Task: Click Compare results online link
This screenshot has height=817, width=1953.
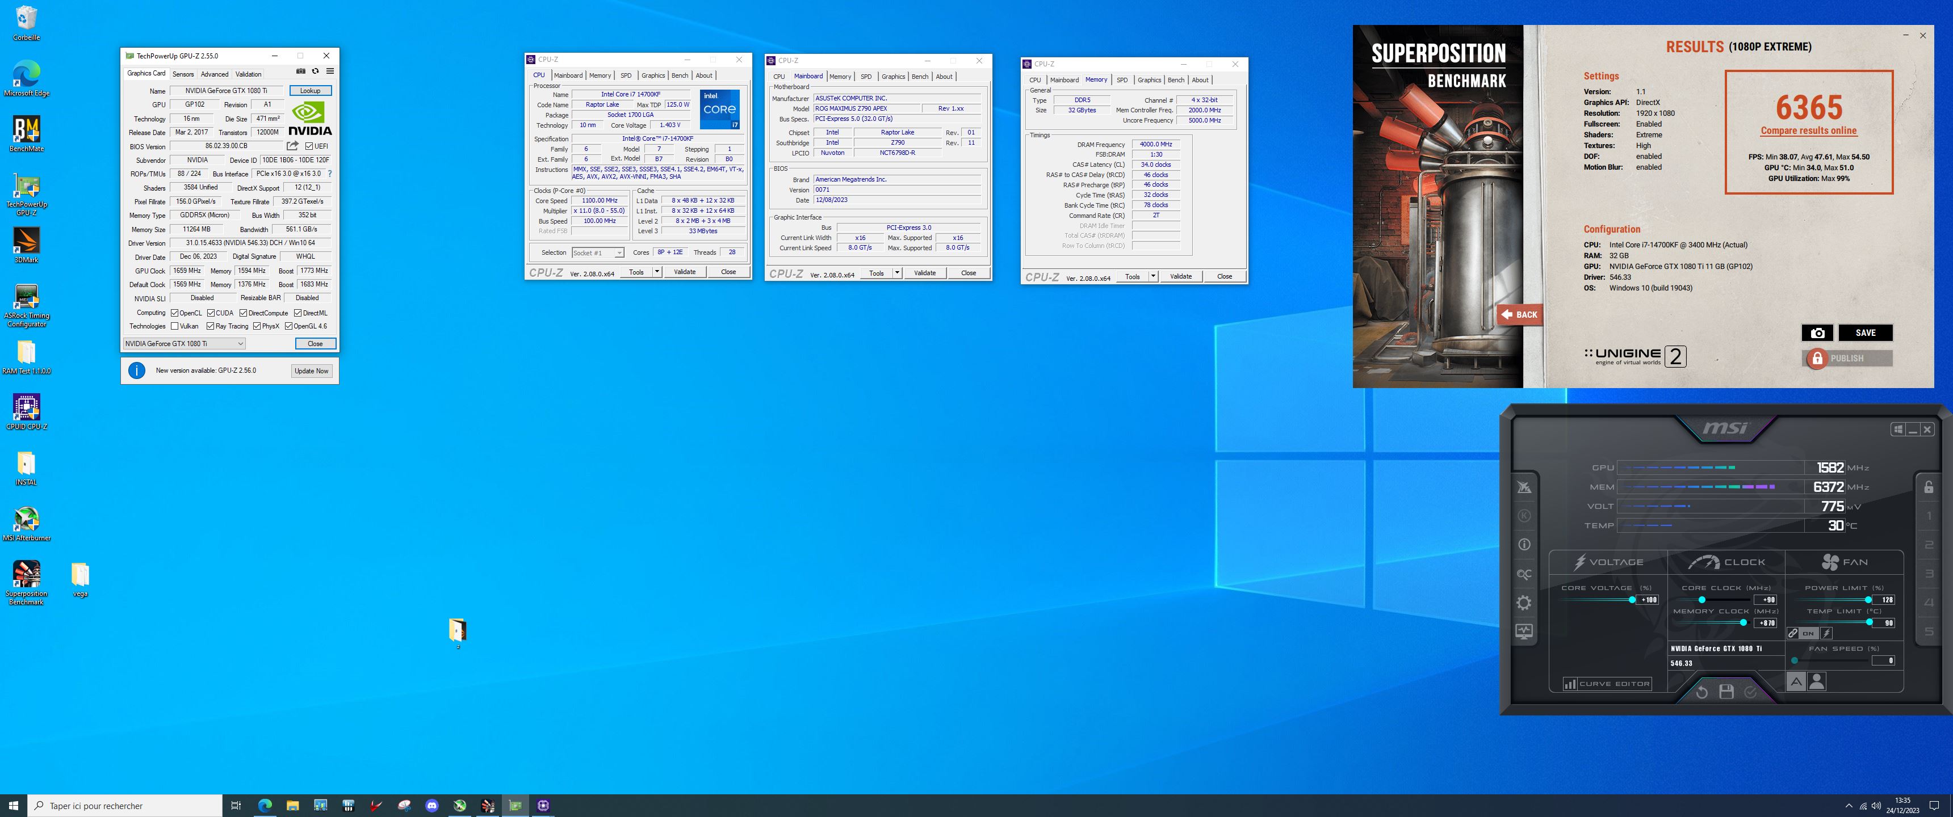Action: point(1808,130)
